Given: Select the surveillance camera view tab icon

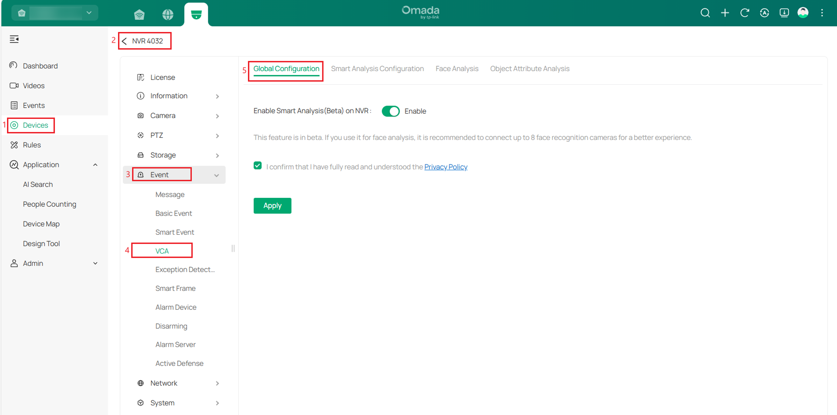Looking at the screenshot, I should [196, 14].
